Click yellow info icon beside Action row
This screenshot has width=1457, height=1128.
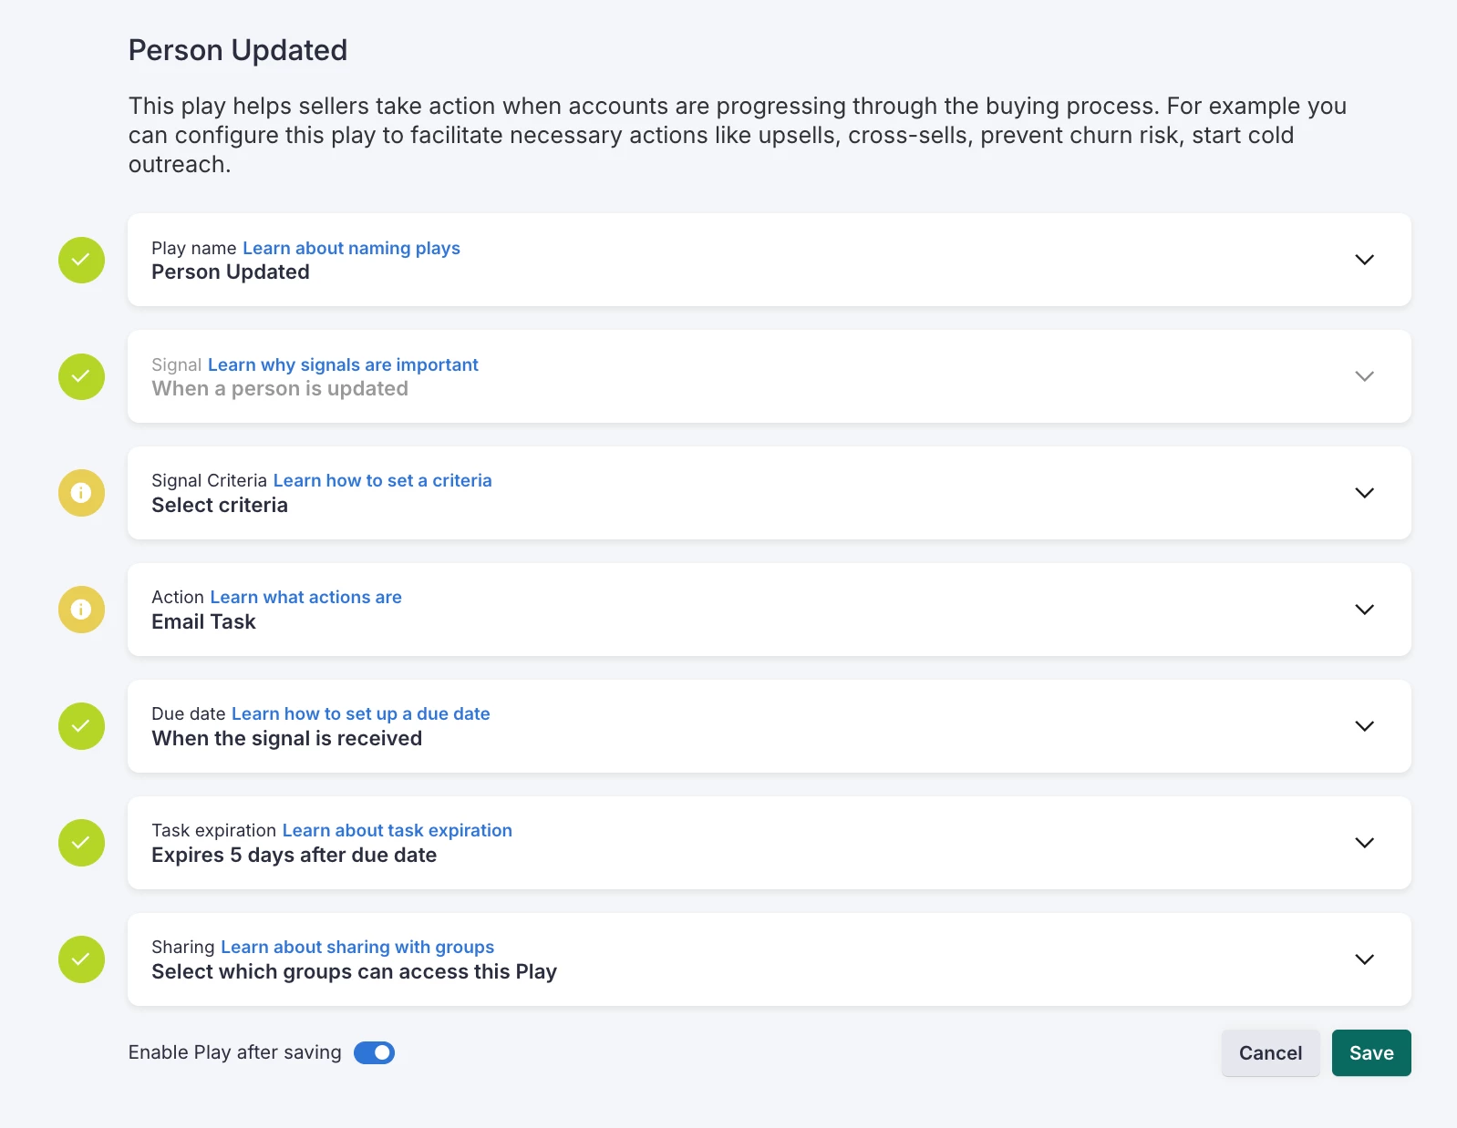tap(81, 610)
